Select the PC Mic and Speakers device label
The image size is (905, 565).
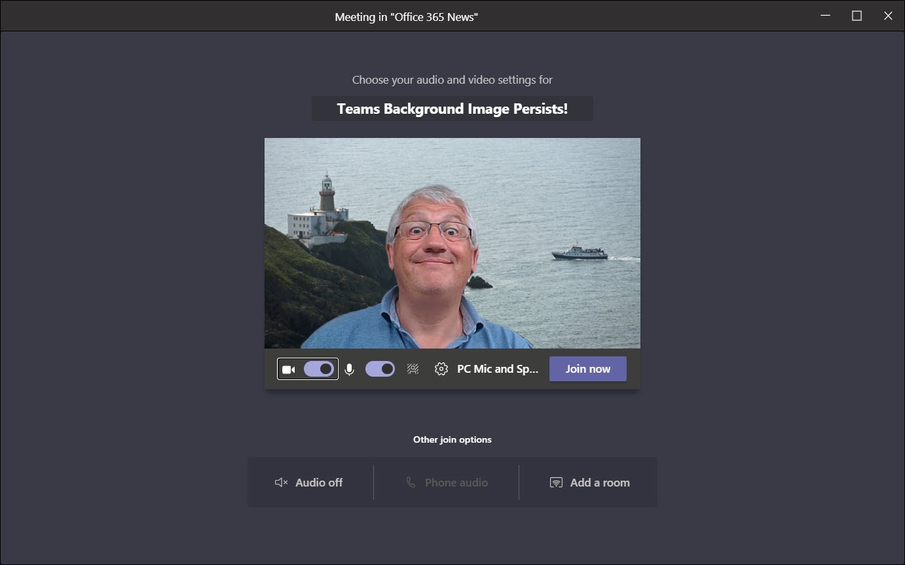tap(497, 369)
